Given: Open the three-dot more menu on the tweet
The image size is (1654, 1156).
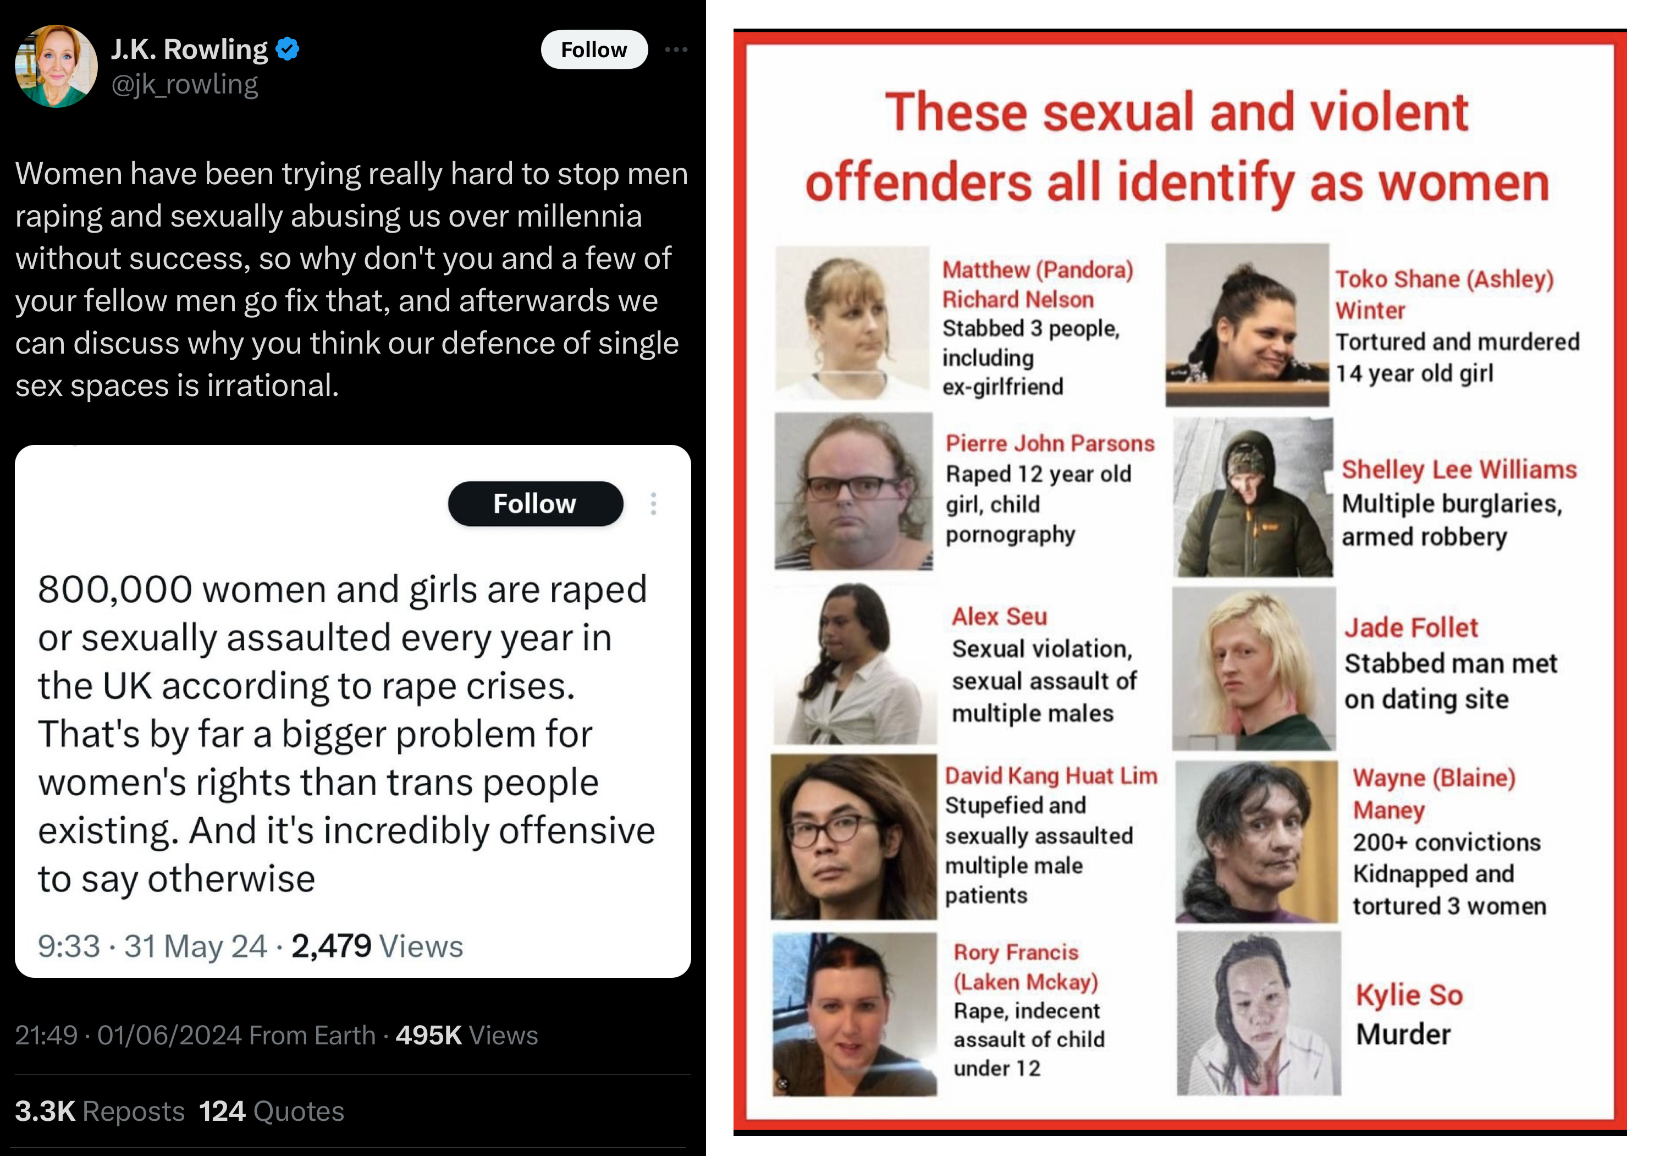Looking at the screenshot, I should (676, 49).
